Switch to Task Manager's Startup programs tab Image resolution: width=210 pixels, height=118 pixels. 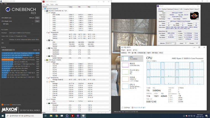click(141, 53)
